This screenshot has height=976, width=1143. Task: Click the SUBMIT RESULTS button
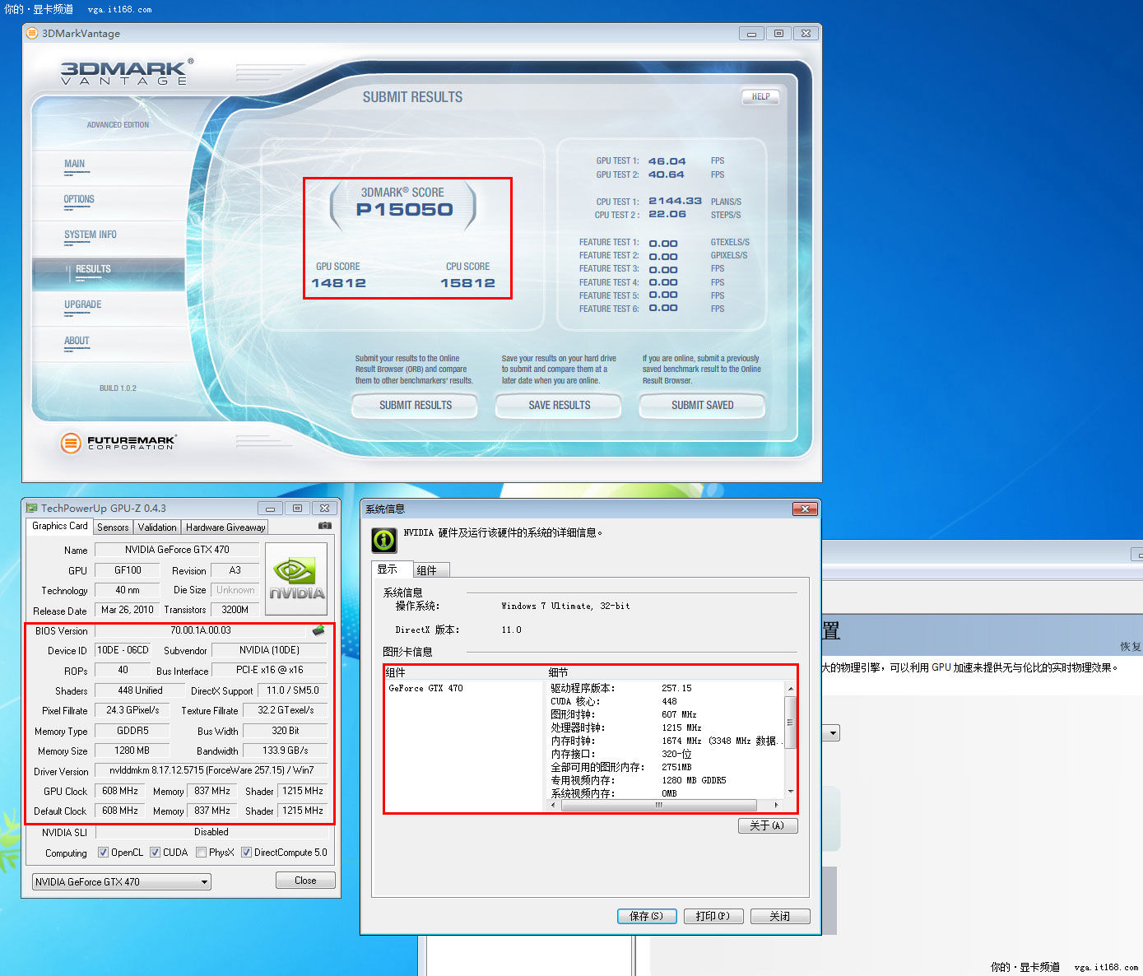416,405
